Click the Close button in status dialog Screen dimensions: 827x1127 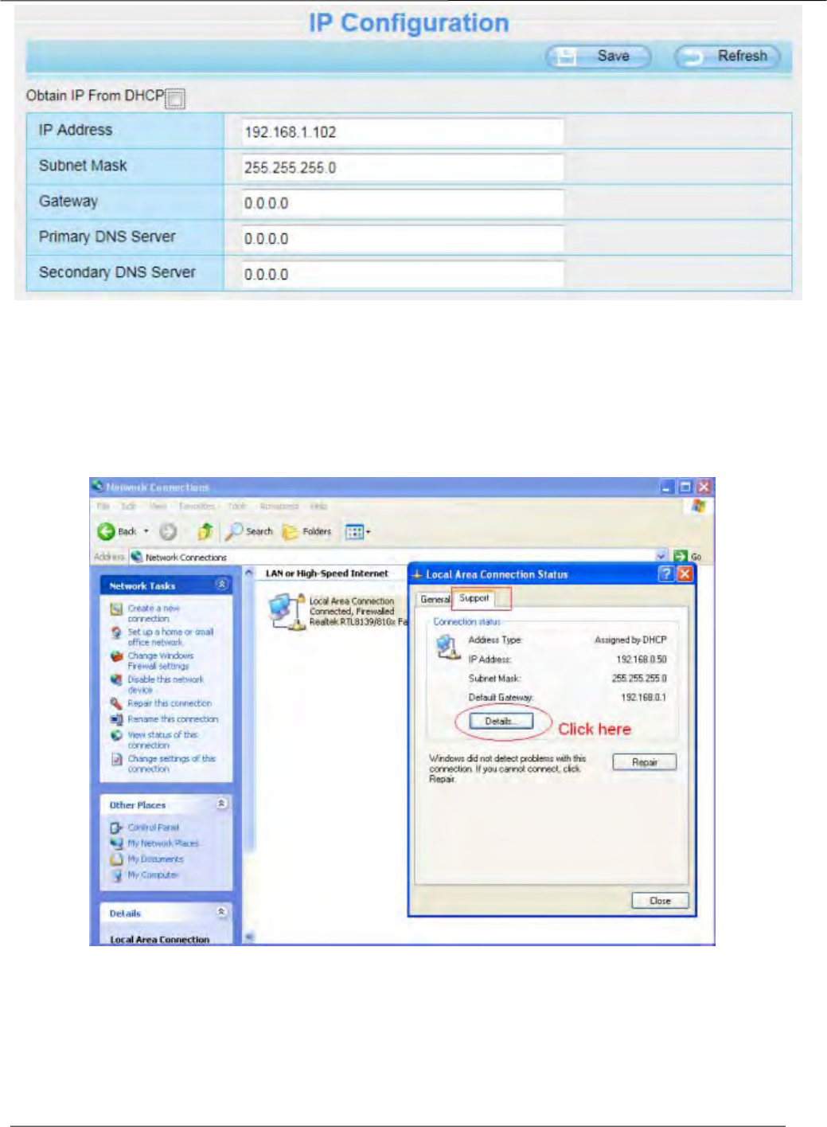(x=660, y=901)
